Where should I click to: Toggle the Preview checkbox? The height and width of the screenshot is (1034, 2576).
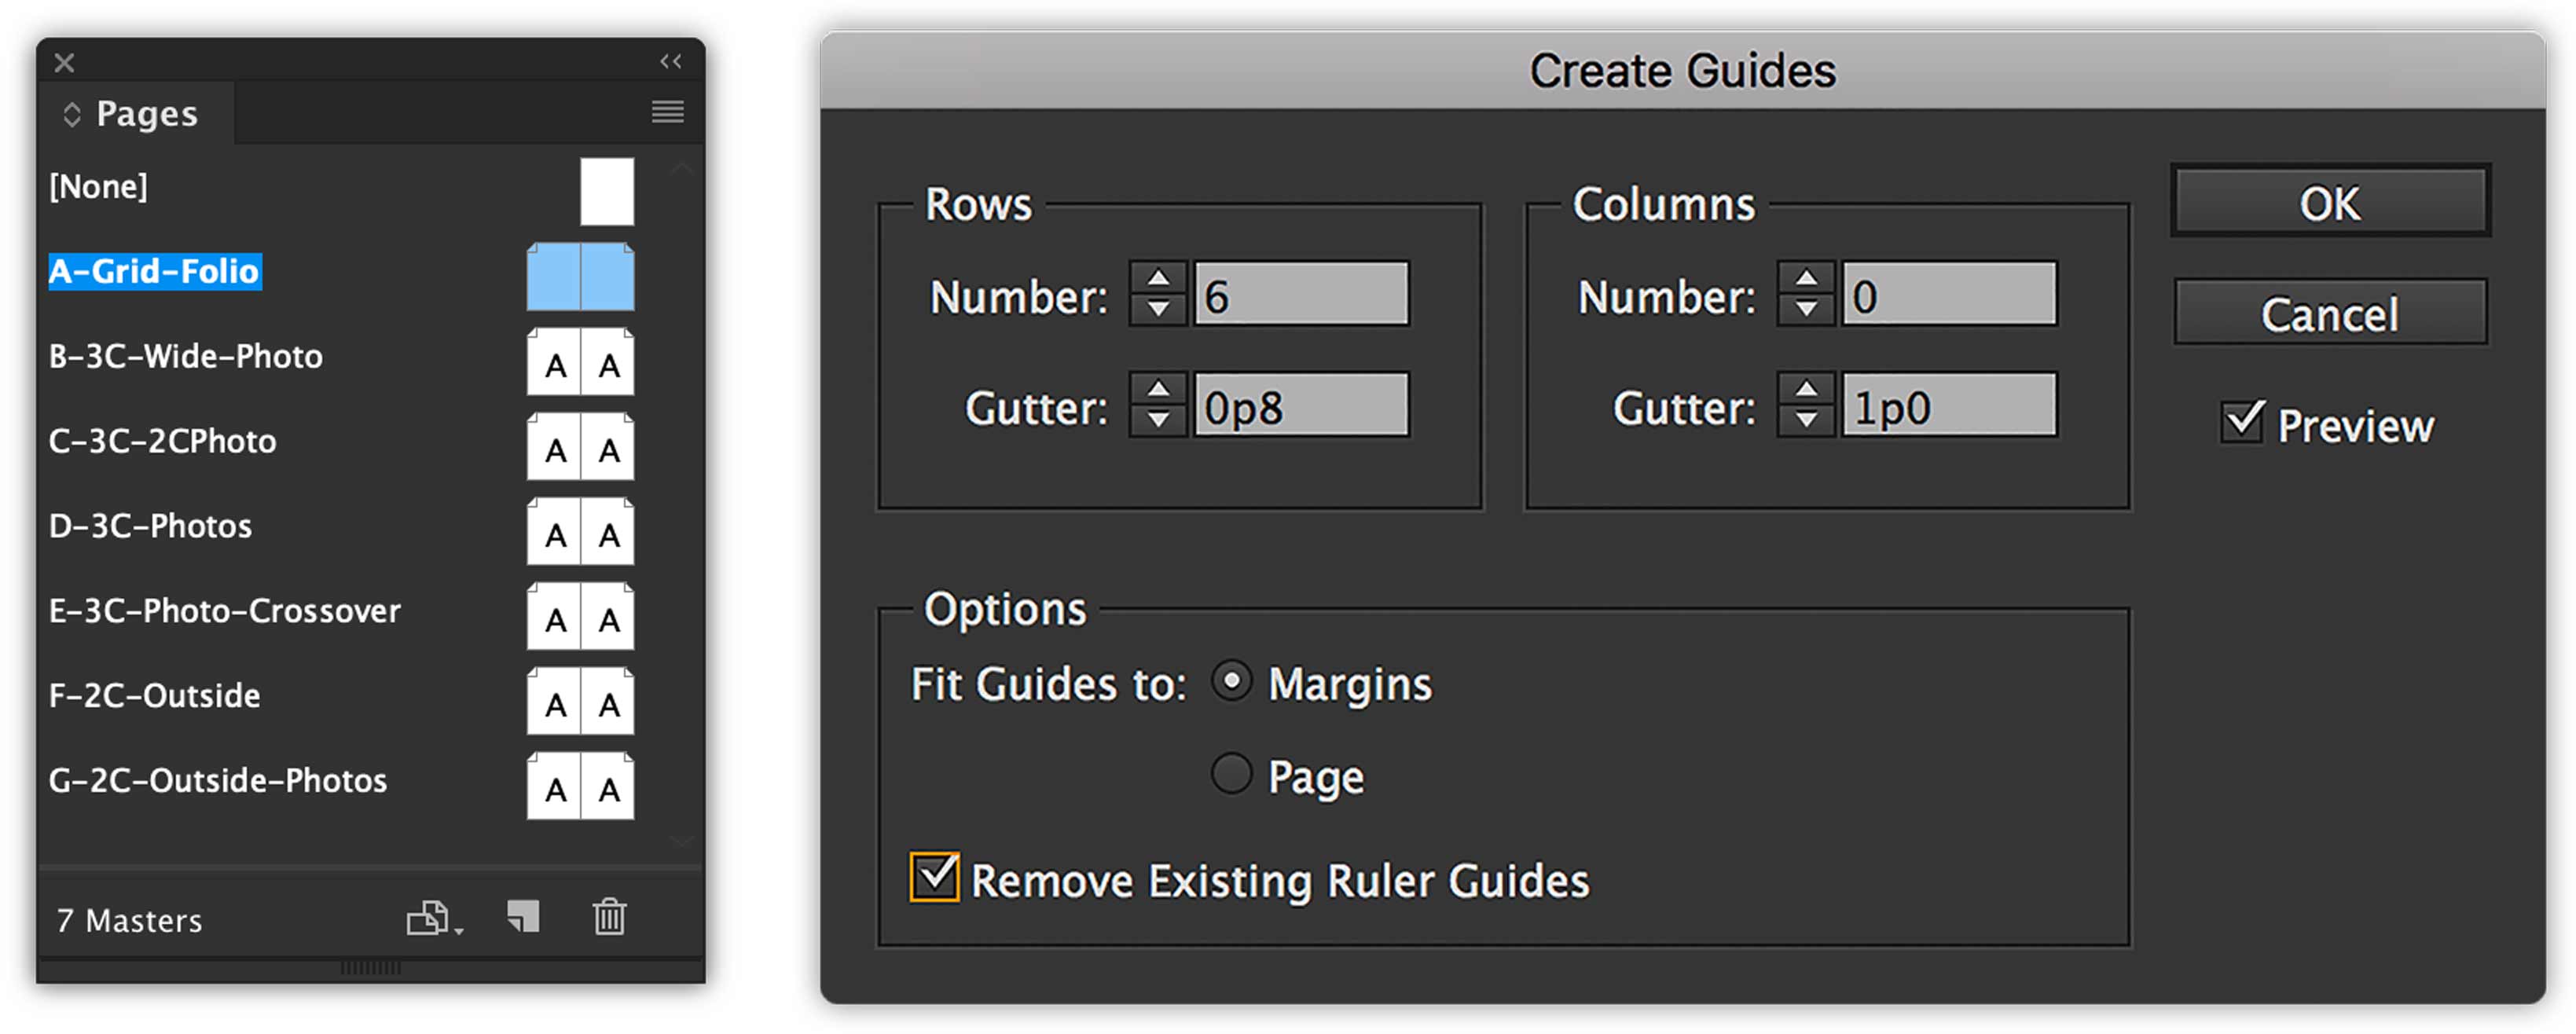click(2243, 423)
